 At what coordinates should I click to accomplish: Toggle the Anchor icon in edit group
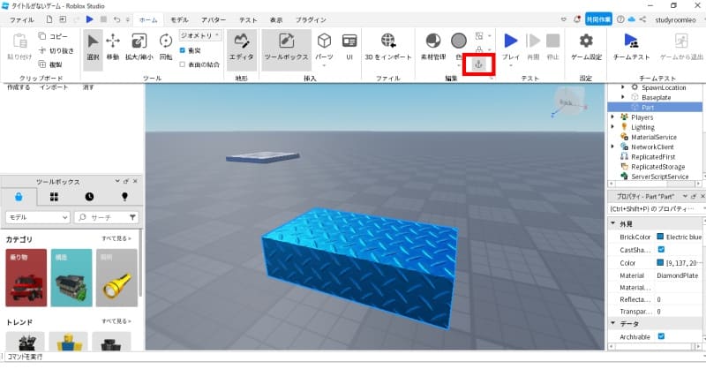coord(478,64)
